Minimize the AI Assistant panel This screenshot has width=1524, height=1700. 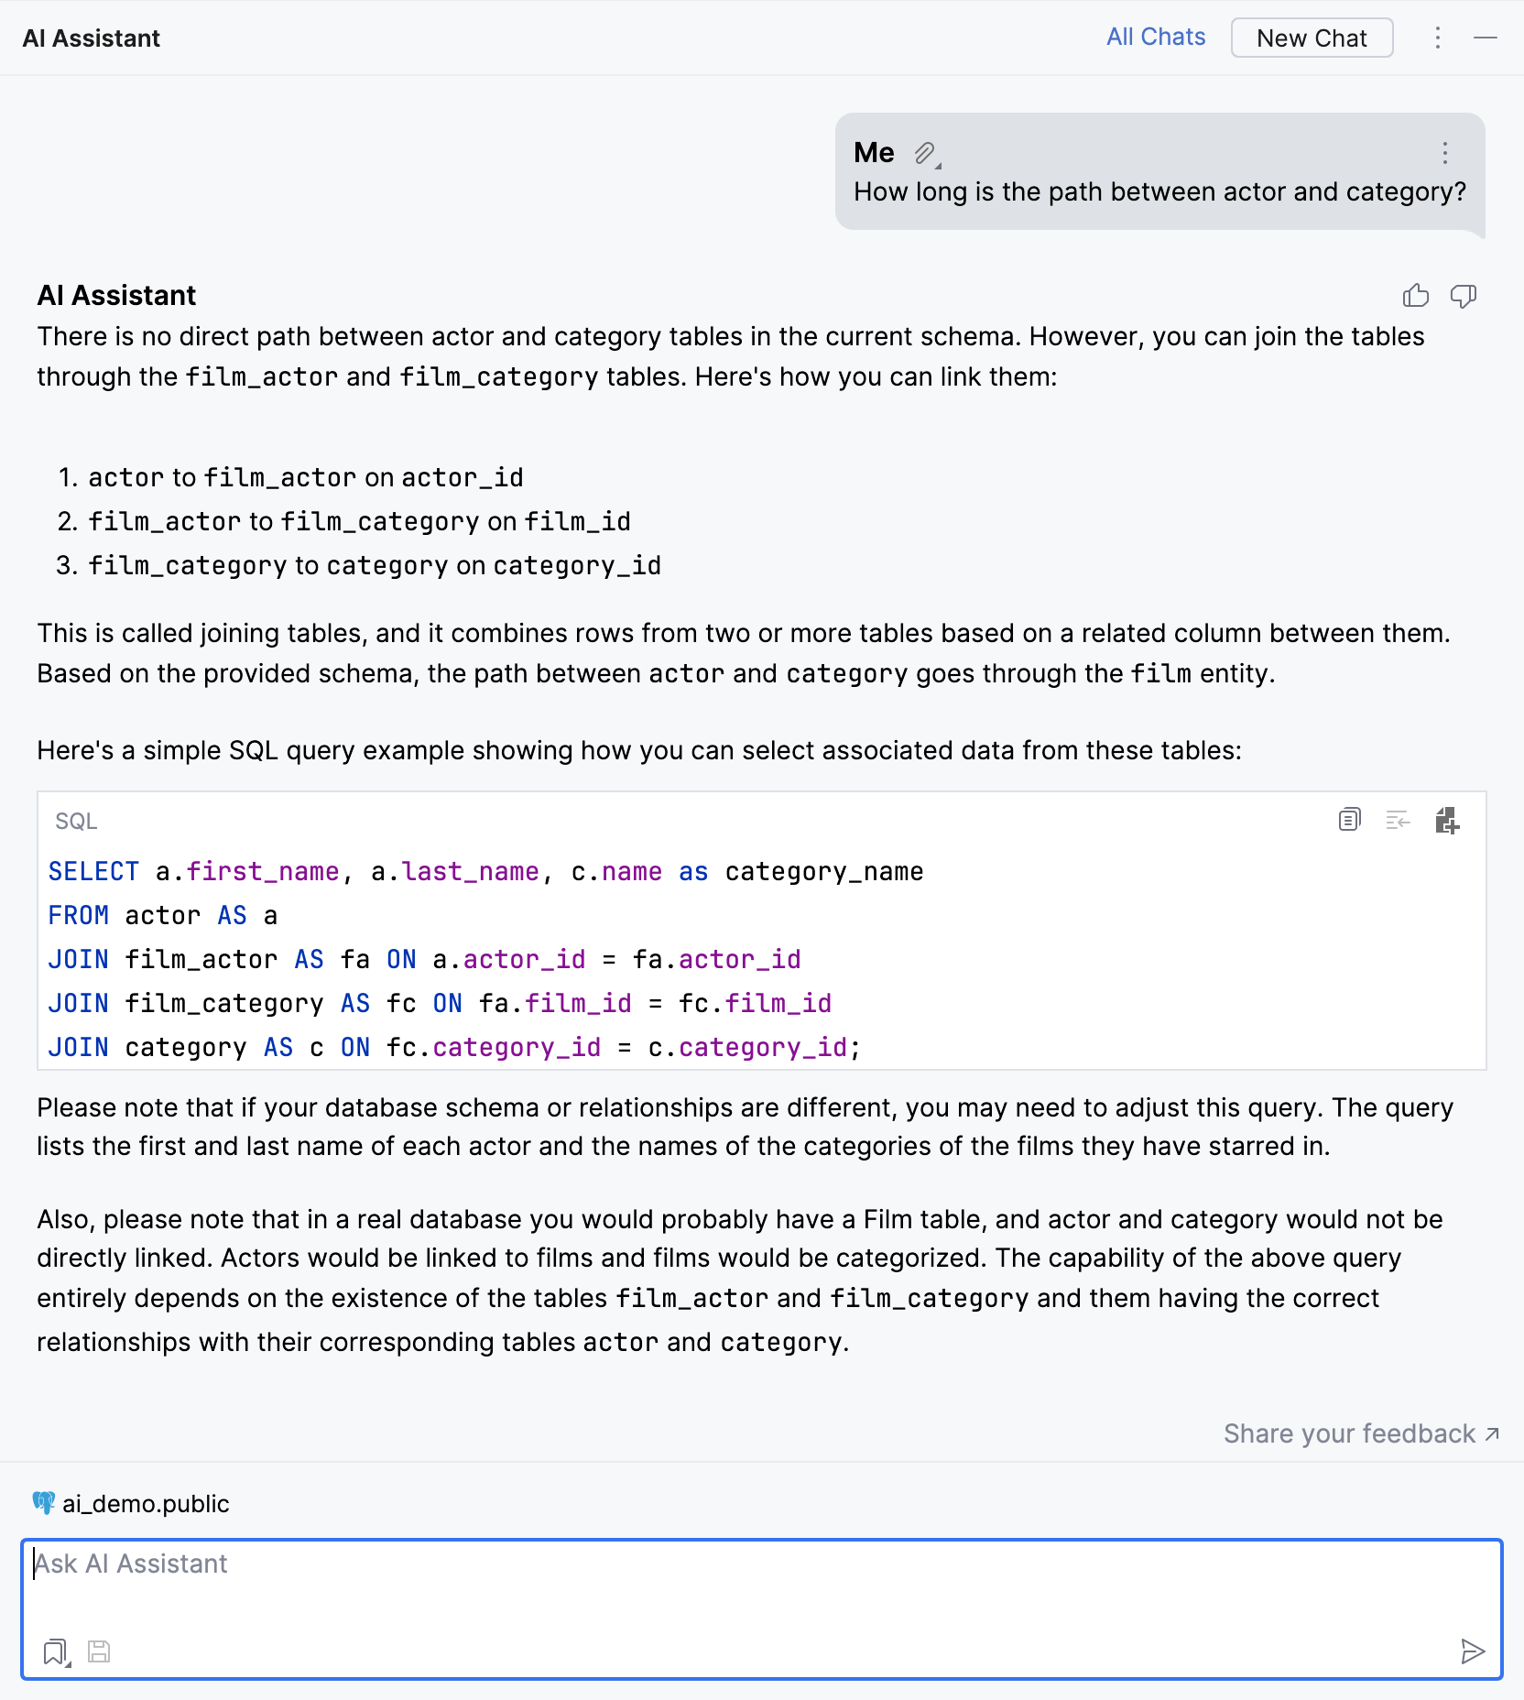1486,38
